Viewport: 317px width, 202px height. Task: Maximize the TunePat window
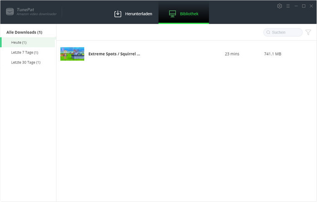coord(304,6)
